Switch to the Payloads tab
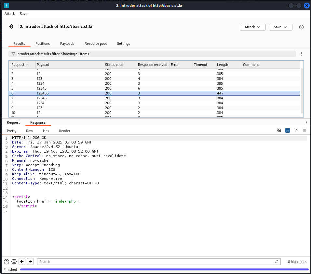Viewport: 311px width, 274px height. click(67, 44)
